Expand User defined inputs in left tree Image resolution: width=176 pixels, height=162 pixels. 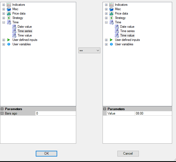point(4,40)
